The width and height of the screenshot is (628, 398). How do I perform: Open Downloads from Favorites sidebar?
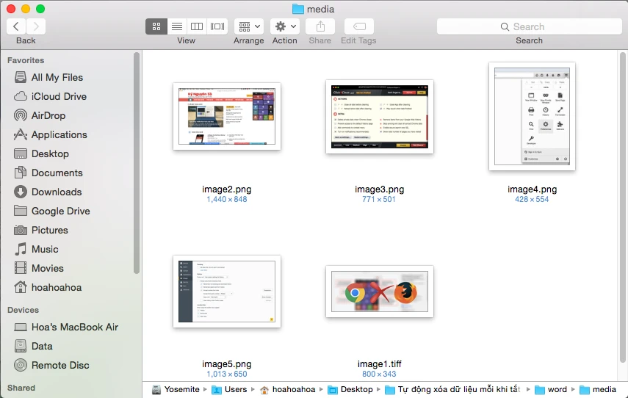[56, 192]
